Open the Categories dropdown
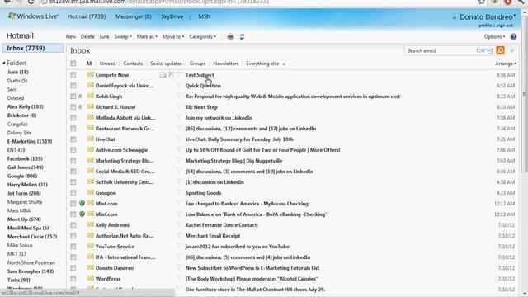This screenshot has width=528, height=297. [202, 36]
